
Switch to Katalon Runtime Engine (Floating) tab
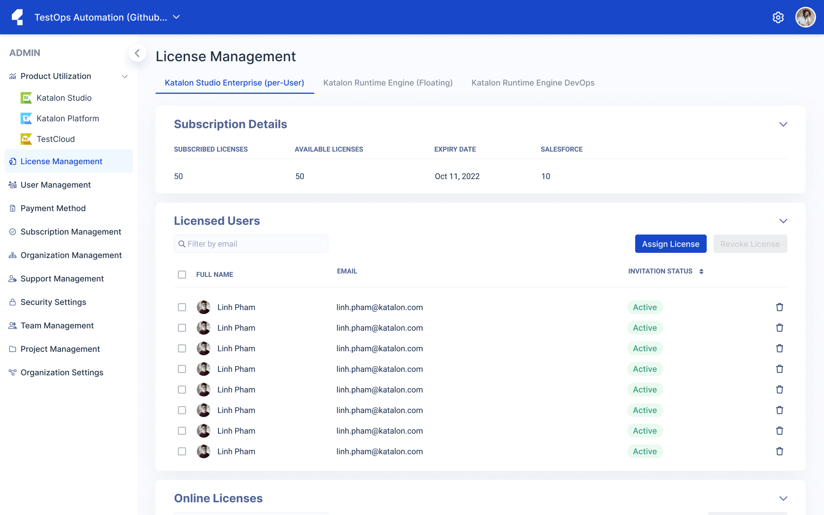388,83
